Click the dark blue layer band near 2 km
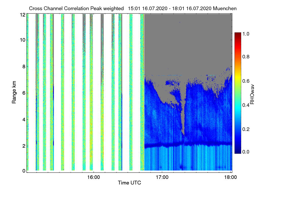This screenshot has width=305, height=203. pyautogui.click(x=188, y=145)
